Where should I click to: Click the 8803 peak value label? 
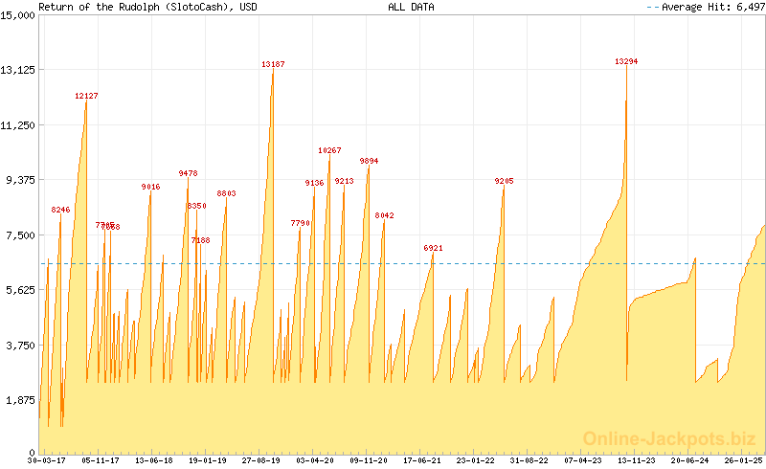226,193
